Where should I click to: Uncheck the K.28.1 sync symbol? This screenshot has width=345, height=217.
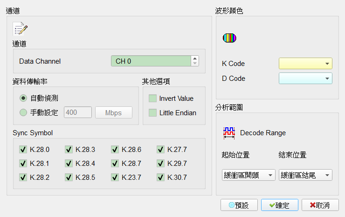23,163
